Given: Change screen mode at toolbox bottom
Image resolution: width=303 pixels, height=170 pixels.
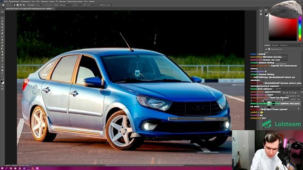Looking at the screenshot, I should [2, 89].
